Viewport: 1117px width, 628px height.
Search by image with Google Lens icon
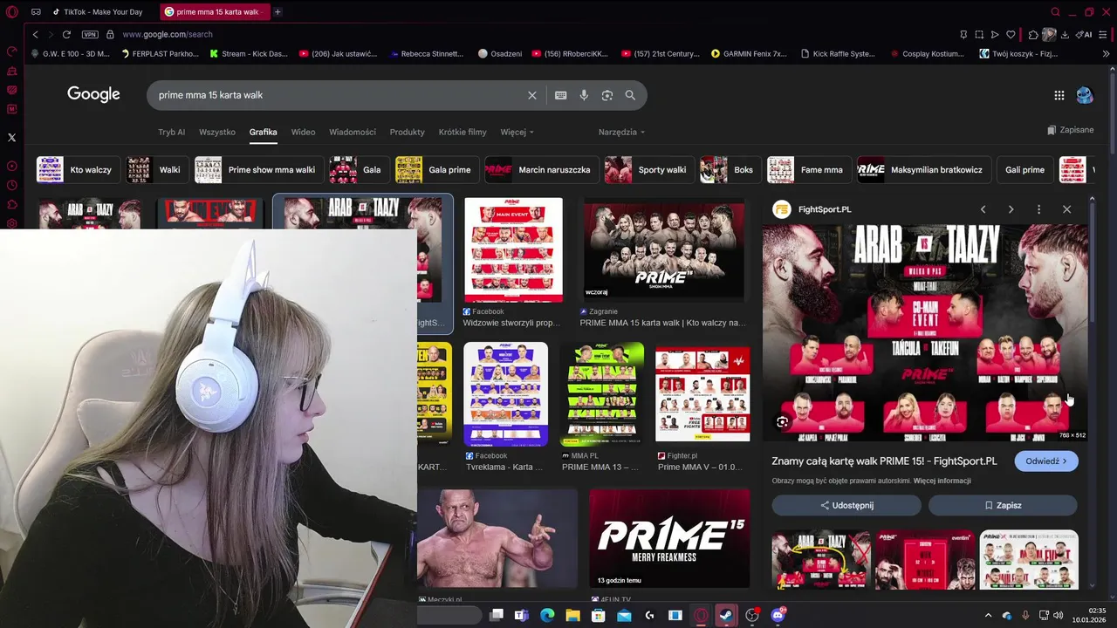(607, 95)
